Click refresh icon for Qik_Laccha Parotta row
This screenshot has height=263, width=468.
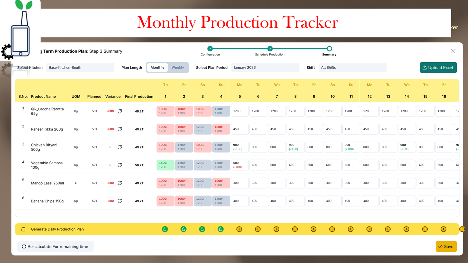pos(119,111)
